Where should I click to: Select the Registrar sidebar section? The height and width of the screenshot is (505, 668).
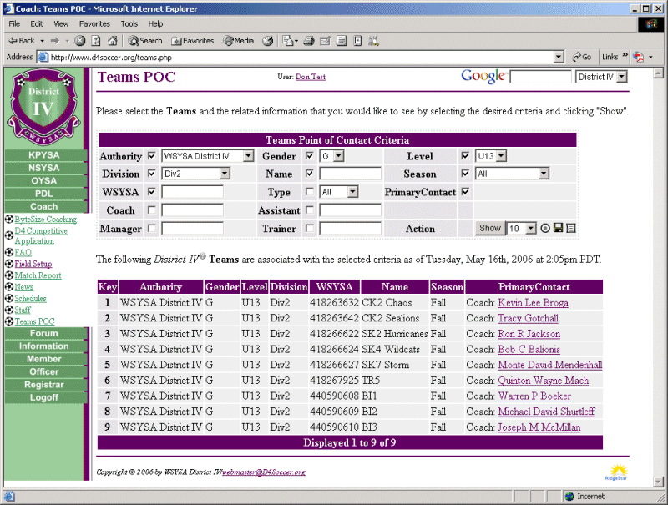coord(43,385)
